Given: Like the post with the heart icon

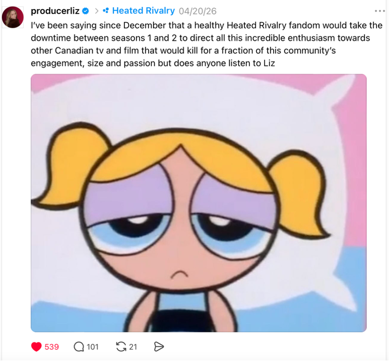Looking at the screenshot, I should pyautogui.click(x=36, y=346).
